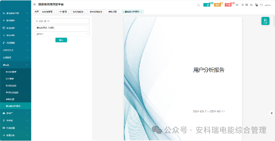Click the cloud icon in sidebar
Viewport: 275px width, 141px height.
coord(4,113)
